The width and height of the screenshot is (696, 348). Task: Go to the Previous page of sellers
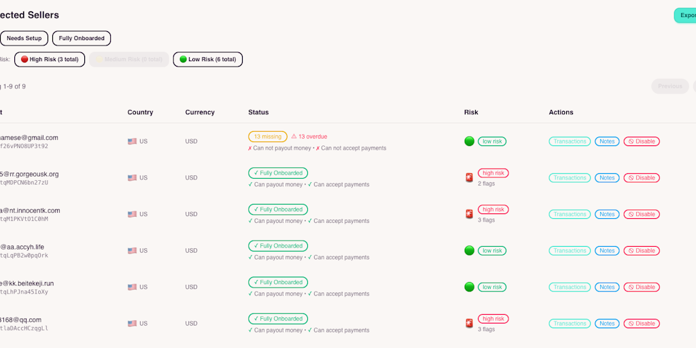point(669,86)
